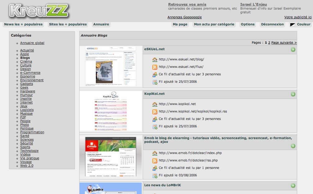The height and width of the screenshot is (194, 313).
Task: Open the KopiKol.net site thumbnail
Action: (111, 111)
